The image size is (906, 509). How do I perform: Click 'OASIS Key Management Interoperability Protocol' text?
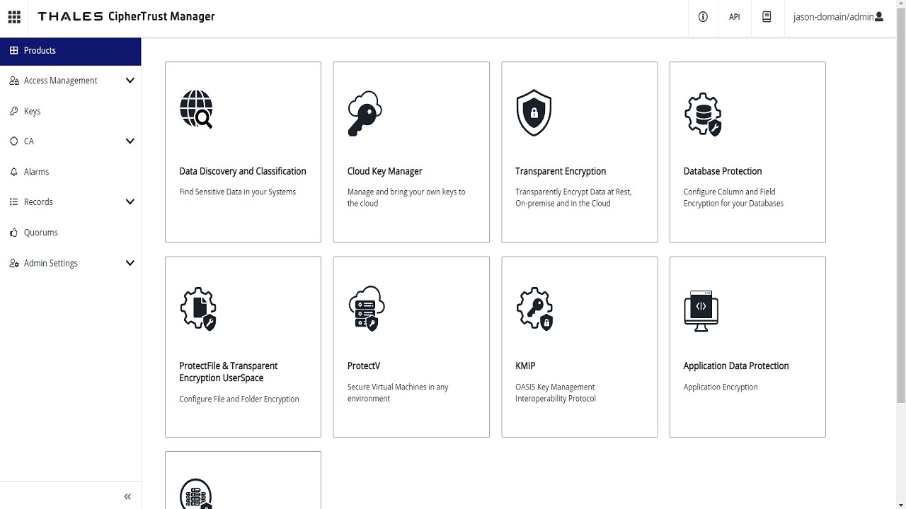(556, 392)
